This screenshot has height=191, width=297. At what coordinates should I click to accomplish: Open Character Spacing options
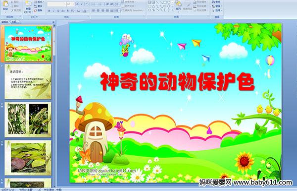click(73, 11)
